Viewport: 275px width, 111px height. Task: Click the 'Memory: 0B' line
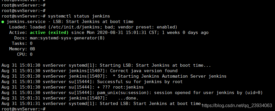tap(22, 49)
